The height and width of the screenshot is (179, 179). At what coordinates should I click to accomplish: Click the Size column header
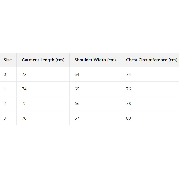tap(8, 60)
